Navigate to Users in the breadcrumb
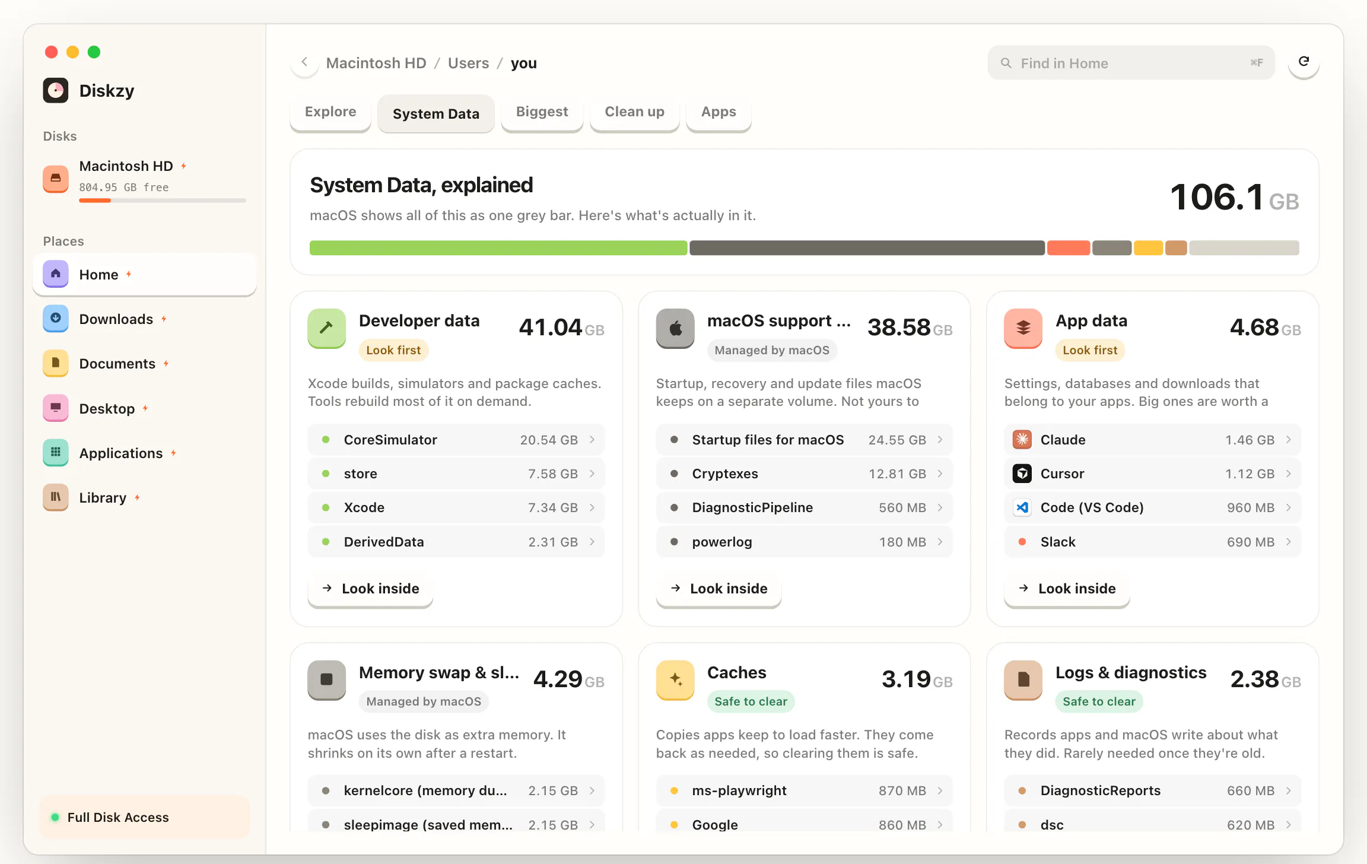The width and height of the screenshot is (1367, 864). click(468, 63)
